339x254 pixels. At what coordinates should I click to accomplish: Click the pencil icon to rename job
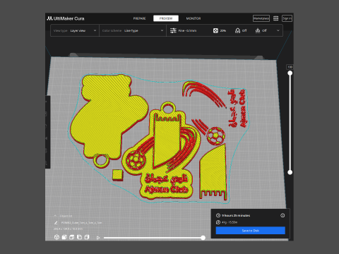56,222
